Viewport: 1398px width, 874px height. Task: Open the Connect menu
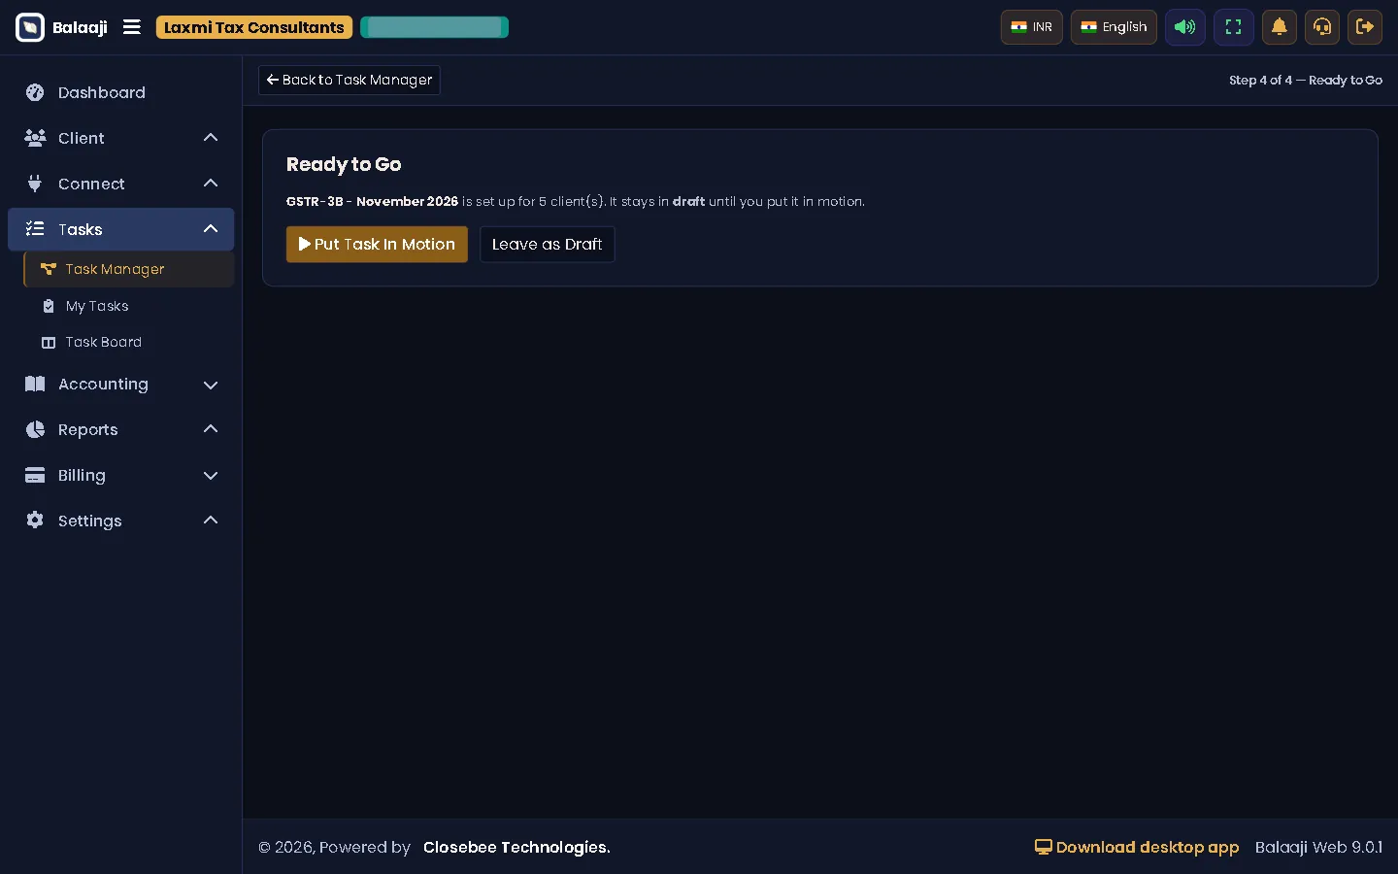[121, 184]
